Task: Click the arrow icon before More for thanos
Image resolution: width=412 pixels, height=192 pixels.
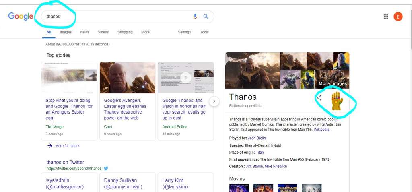Action: [49, 145]
